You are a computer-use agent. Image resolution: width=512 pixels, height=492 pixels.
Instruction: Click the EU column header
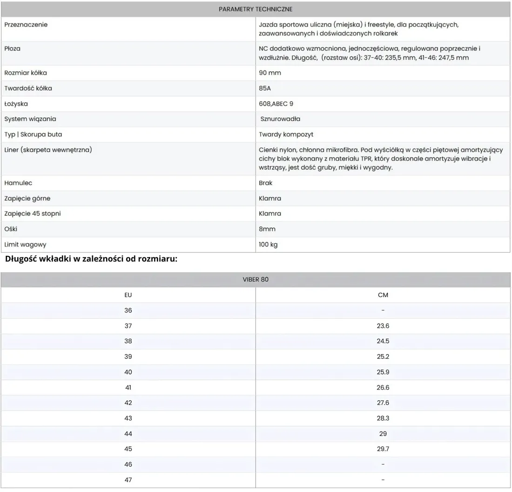tap(128, 295)
